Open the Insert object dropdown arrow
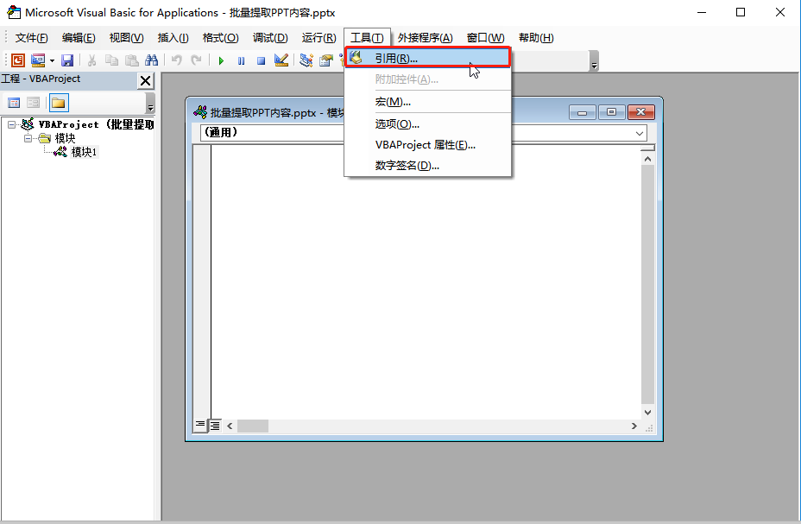The height and width of the screenshot is (524, 801). pos(52,60)
